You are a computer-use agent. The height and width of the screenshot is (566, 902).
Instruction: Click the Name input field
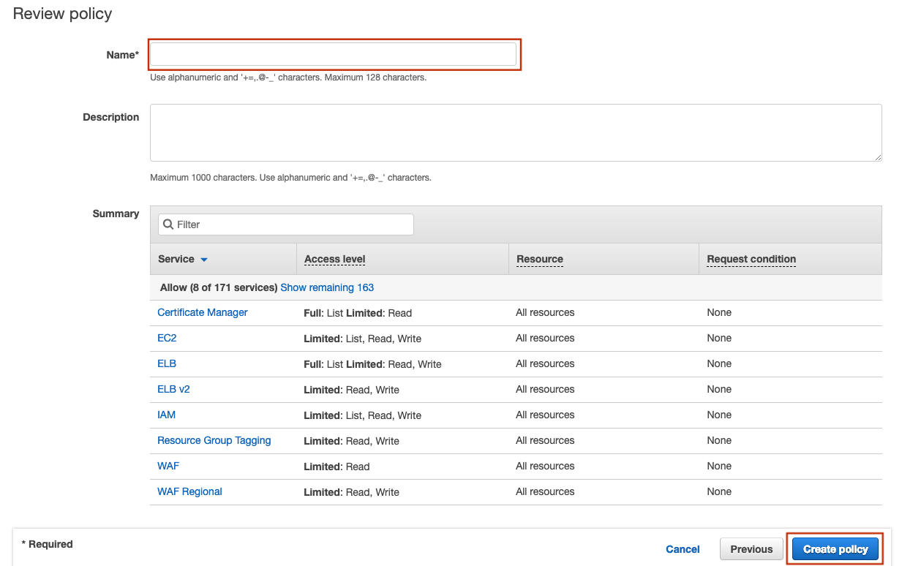coord(333,54)
